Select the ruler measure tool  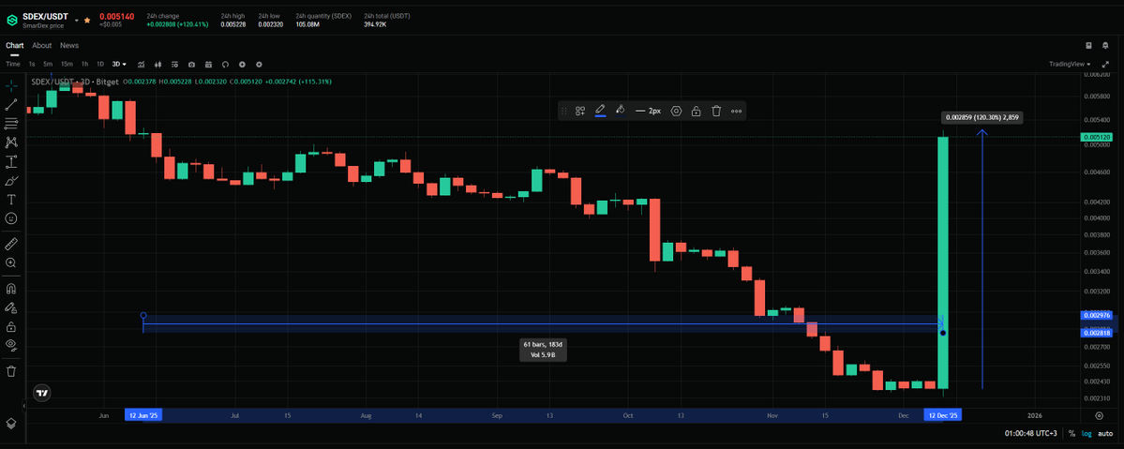tap(10, 244)
